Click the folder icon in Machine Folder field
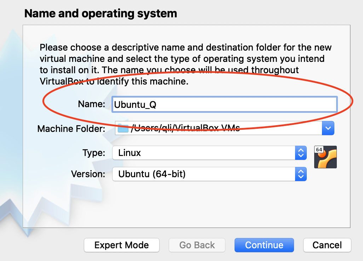The height and width of the screenshot is (261, 363). pos(123,128)
